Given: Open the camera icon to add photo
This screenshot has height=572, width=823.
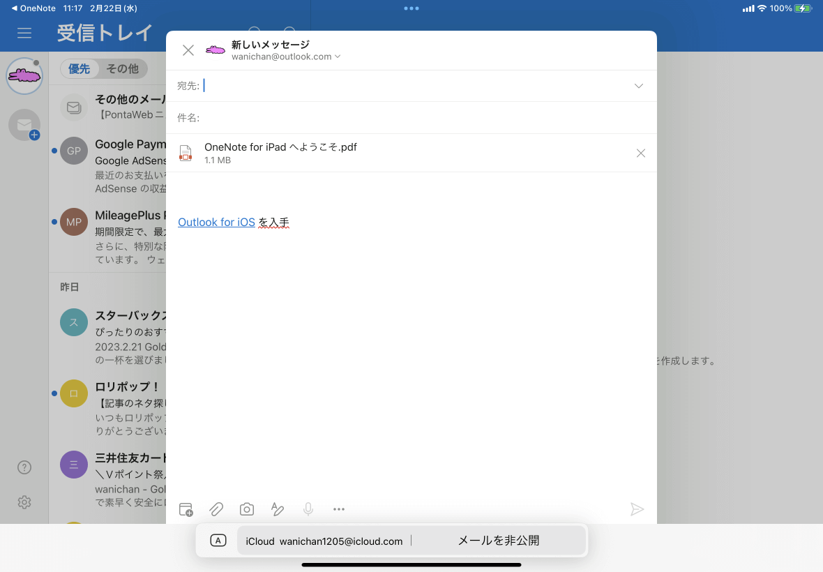Looking at the screenshot, I should tap(247, 509).
